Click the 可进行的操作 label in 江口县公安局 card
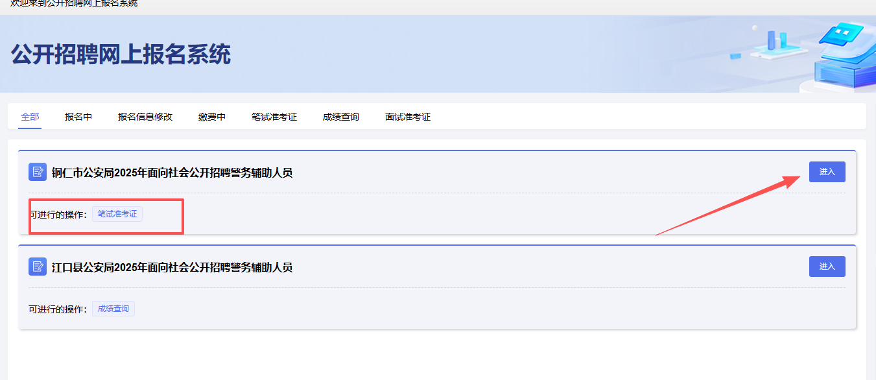The height and width of the screenshot is (380, 876). [58, 309]
